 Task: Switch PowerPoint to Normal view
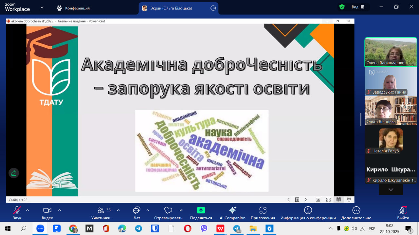click(x=318, y=199)
